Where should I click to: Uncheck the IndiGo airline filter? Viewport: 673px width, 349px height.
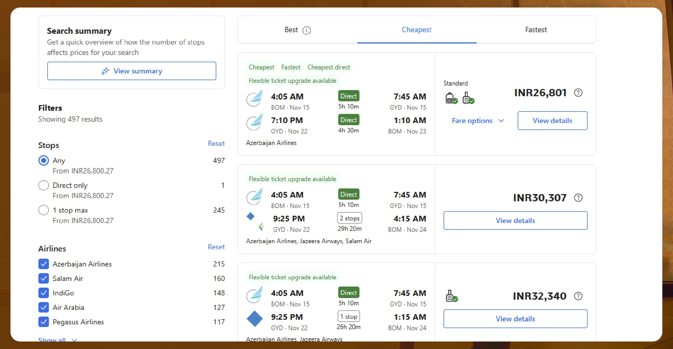click(44, 293)
